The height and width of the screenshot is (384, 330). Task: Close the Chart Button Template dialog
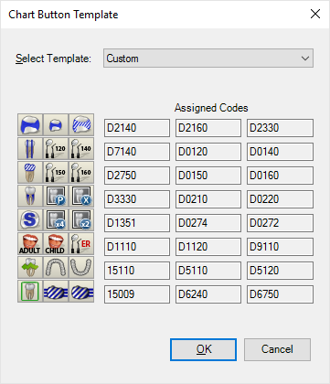[315, 14]
